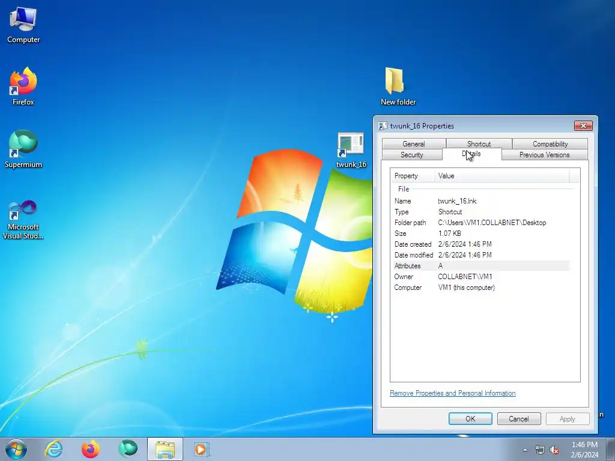This screenshot has width=615, height=461.
Task: Switch to the Shortcut tab
Action: (x=479, y=144)
